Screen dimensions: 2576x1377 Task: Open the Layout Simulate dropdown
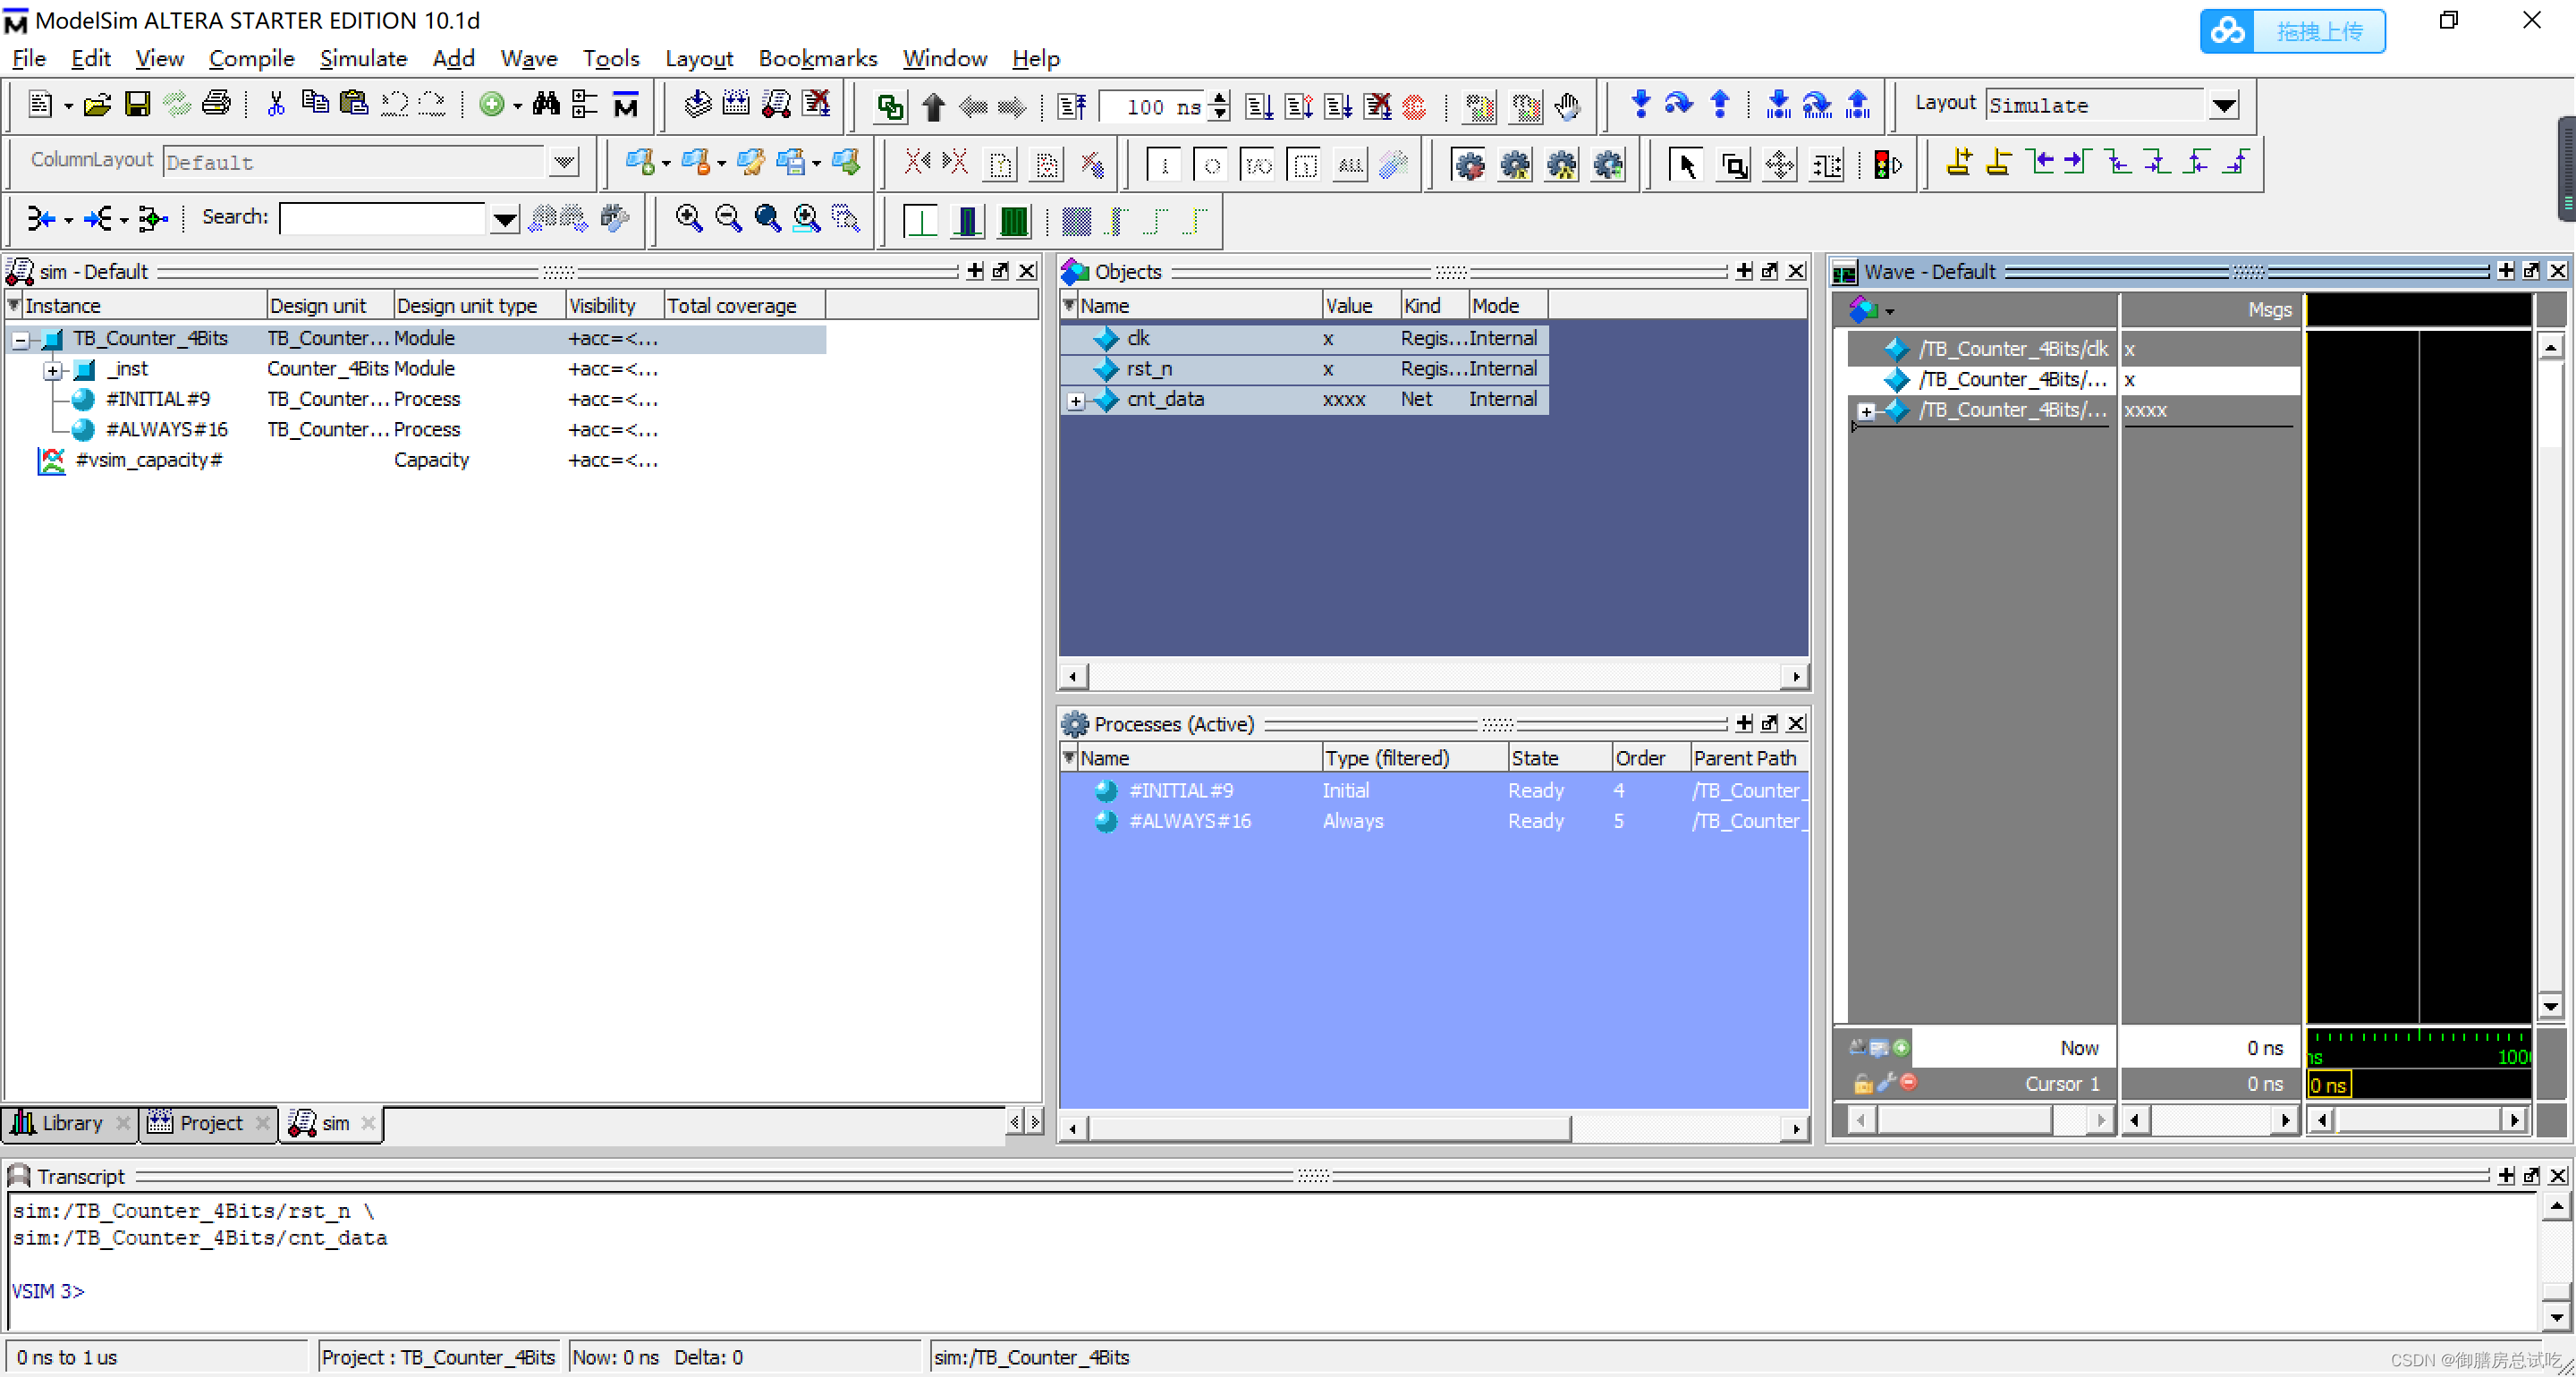pos(2224,105)
